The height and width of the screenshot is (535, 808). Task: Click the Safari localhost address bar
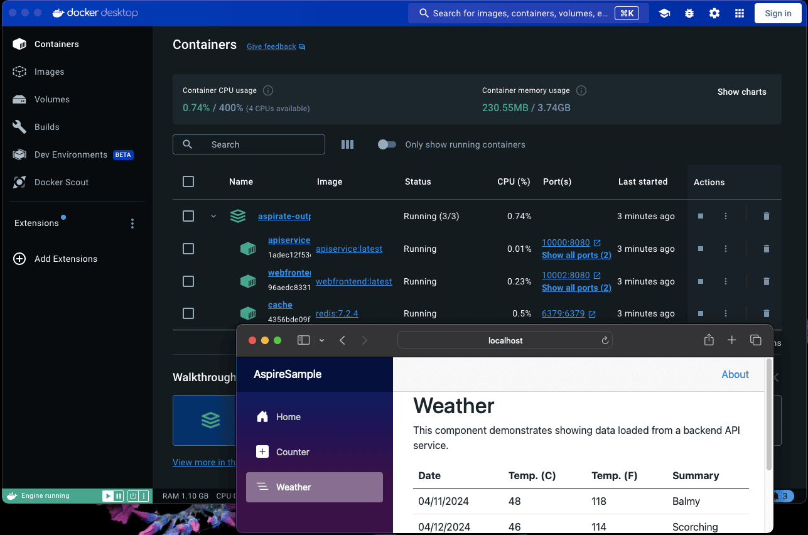(505, 340)
